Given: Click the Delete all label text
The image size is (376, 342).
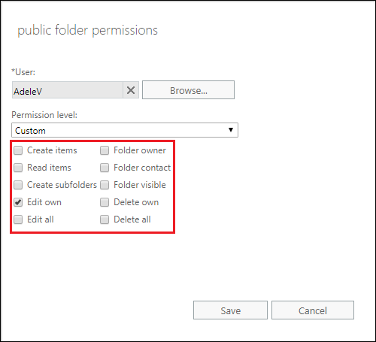Looking at the screenshot, I should 132,219.
